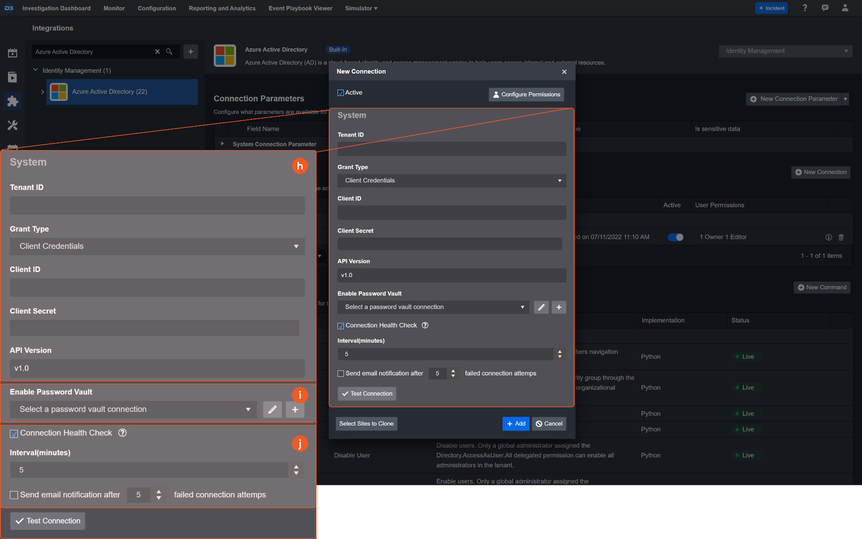Image resolution: width=862 pixels, height=539 pixels.
Task: Click the plus icon to add password vault connection
Action: pos(559,307)
